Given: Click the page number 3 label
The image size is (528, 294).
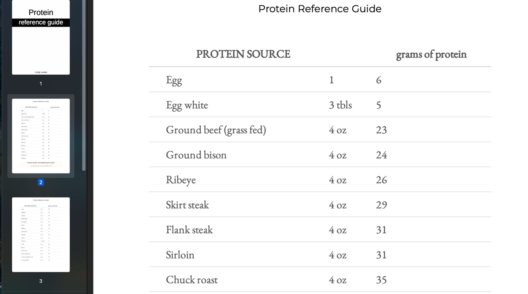Looking at the screenshot, I should pos(41,281).
